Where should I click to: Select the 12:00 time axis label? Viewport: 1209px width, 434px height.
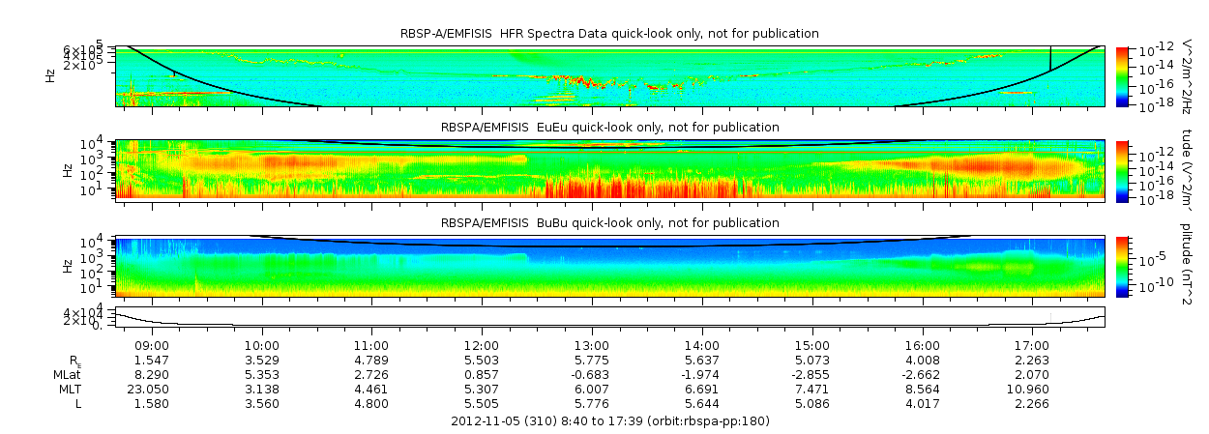[482, 346]
